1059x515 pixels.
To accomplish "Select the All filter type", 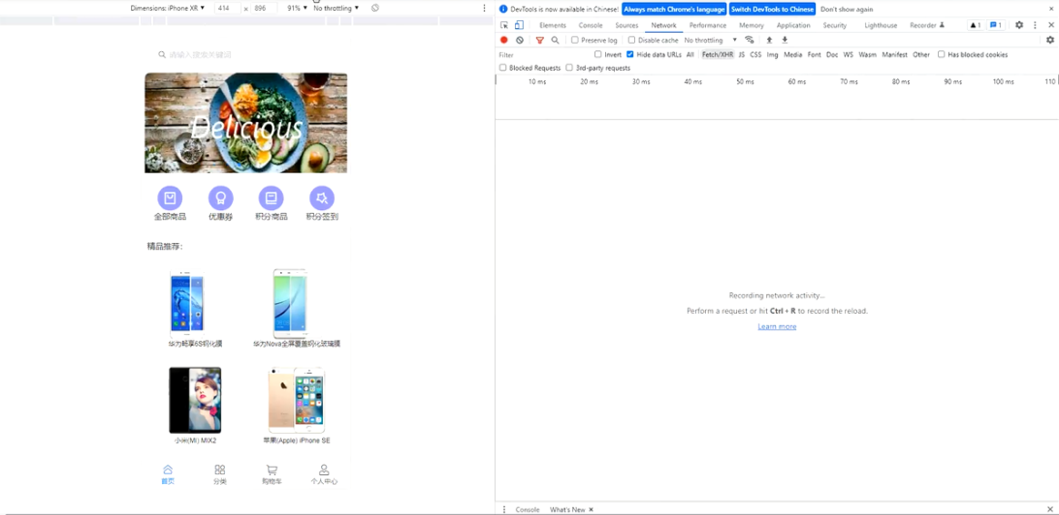I will pyautogui.click(x=690, y=54).
